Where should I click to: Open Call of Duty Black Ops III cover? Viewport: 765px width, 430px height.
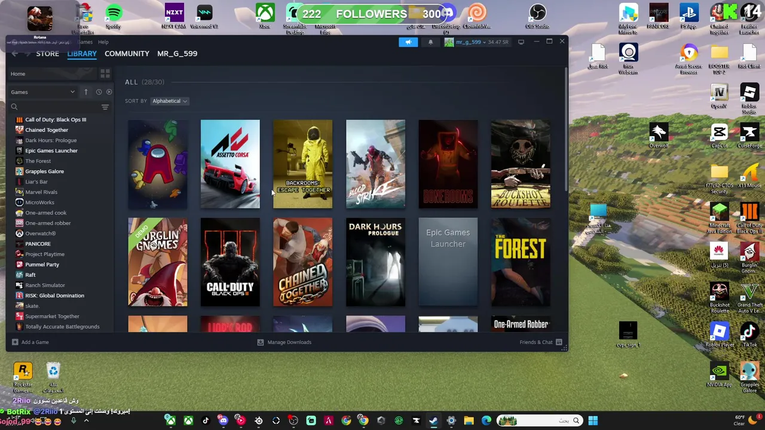pyautogui.click(x=230, y=262)
